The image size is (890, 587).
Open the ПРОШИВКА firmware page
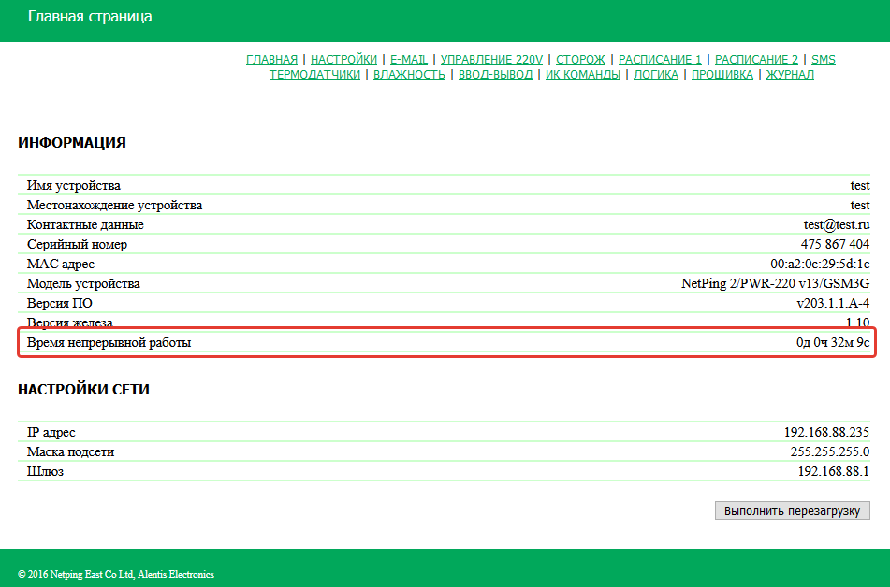click(722, 75)
